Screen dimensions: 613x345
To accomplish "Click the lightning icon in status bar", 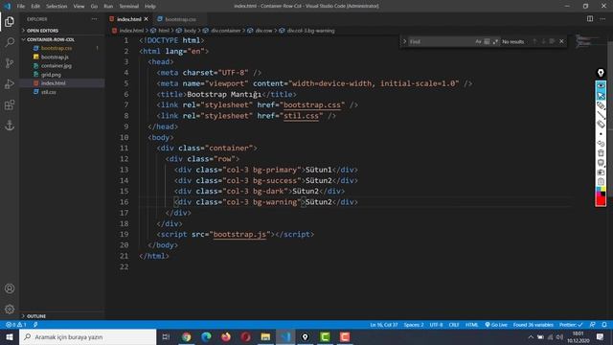I will click(x=35, y=325).
